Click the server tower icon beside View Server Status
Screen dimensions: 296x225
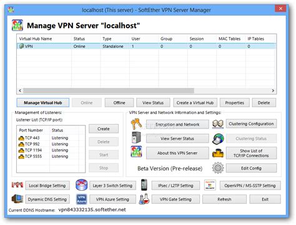tap(136, 138)
